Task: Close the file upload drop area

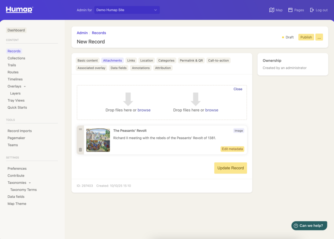Action: click(x=238, y=89)
